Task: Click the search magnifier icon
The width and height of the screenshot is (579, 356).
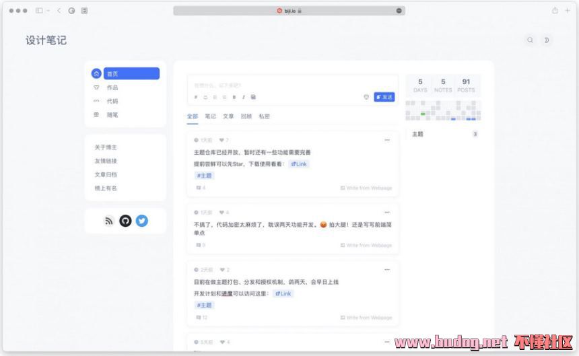Action: 530,40
